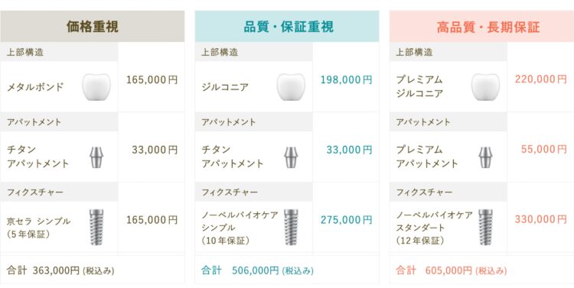Click the 合計 605,000円 total
Screen dimensions: 574x288
pos(452,270)
